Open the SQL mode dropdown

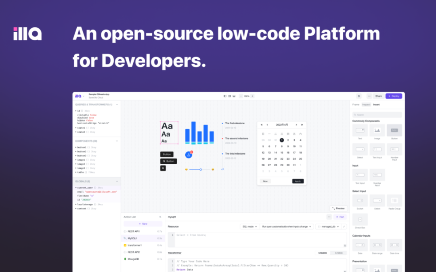click(249, 227)
